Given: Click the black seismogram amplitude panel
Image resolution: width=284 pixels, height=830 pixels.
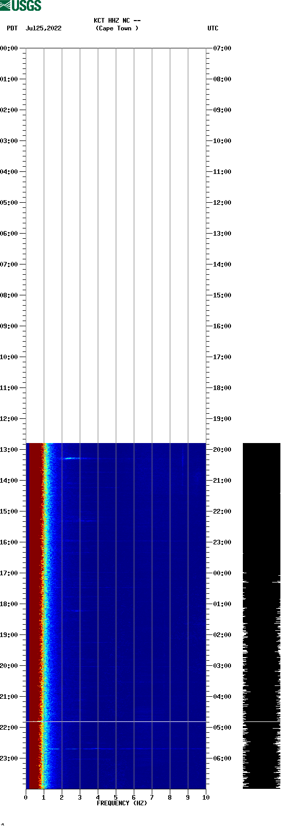Looking at the screenshot, I should tap(261, 615).
